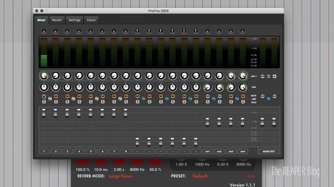The height and width of the screenshot is (187, 334).
Task: Solo the sw4 channel
Action: coord(243,102)
